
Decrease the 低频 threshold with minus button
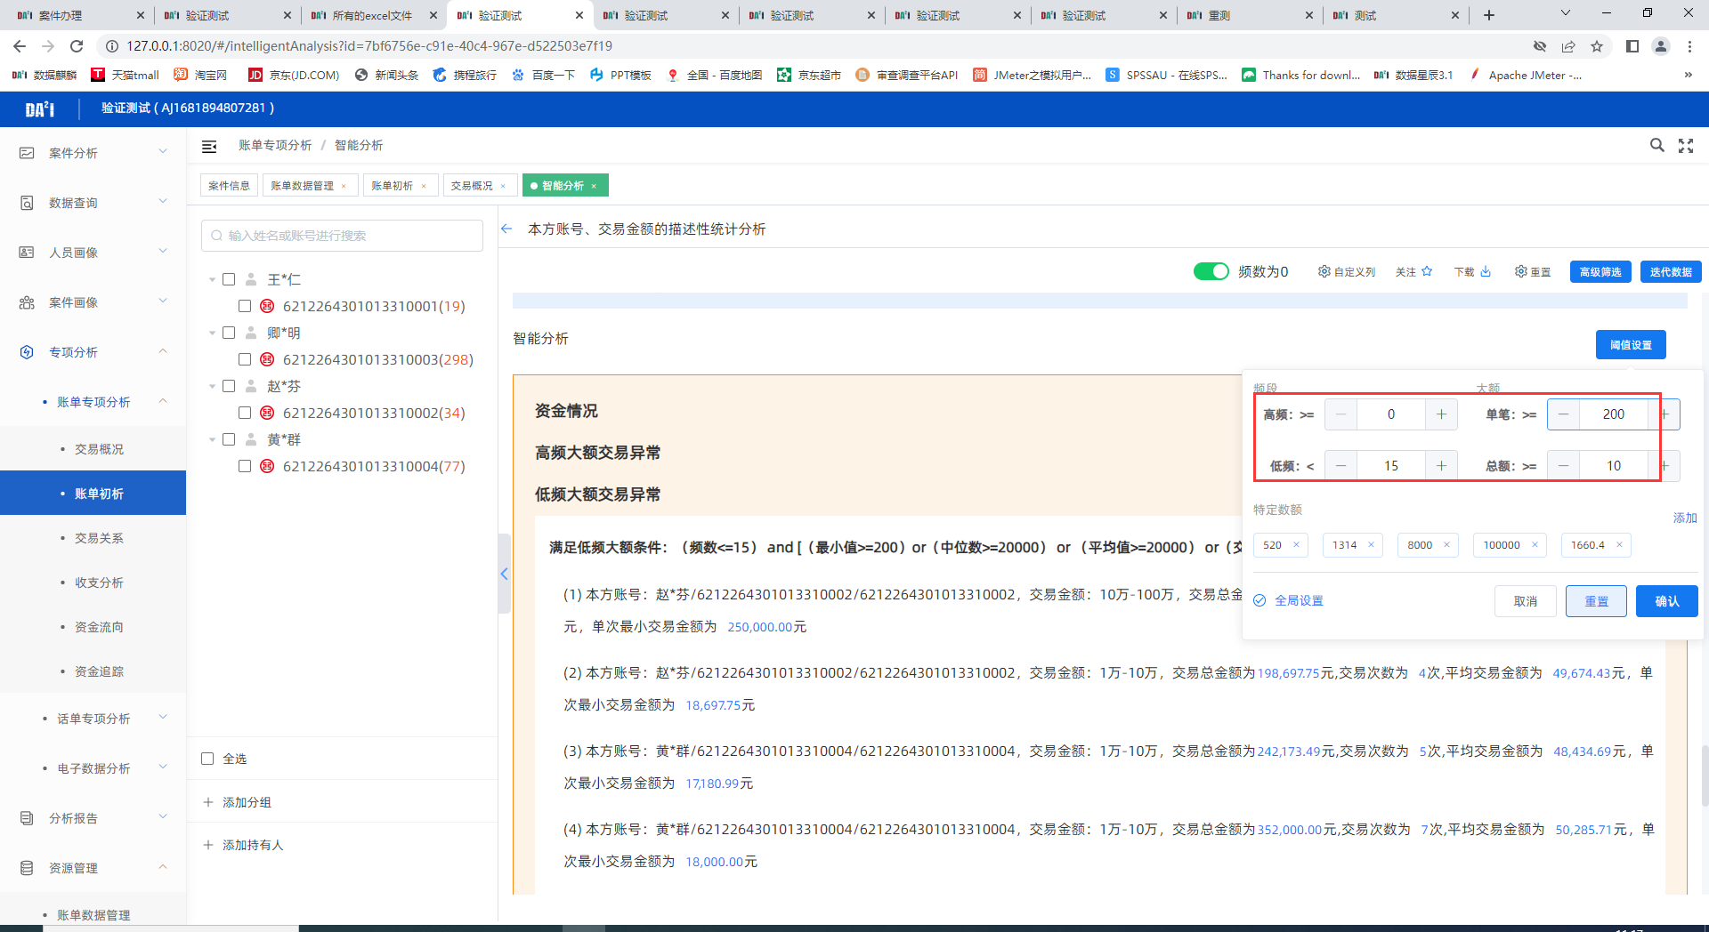(x=1341, y=466)
